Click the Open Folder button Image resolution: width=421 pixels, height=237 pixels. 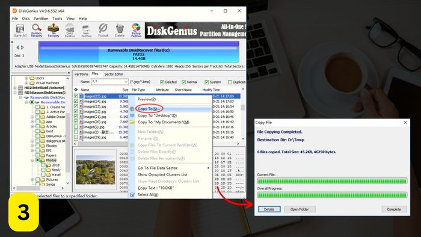tap(300, 209)
